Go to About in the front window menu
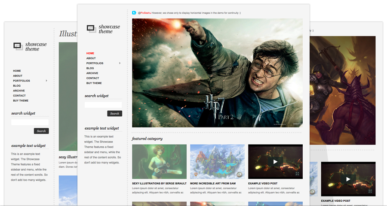Screen dimensions: 387x206 tap(91, 58)
